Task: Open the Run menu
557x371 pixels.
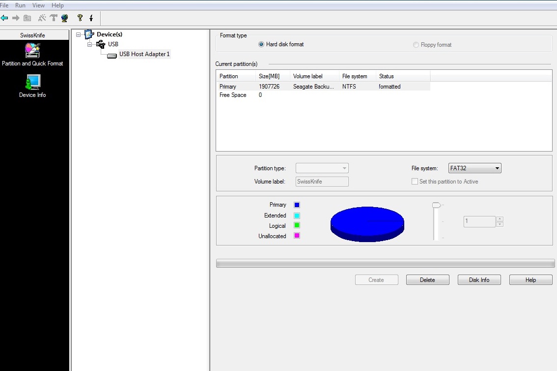Action: click(20, 5)
